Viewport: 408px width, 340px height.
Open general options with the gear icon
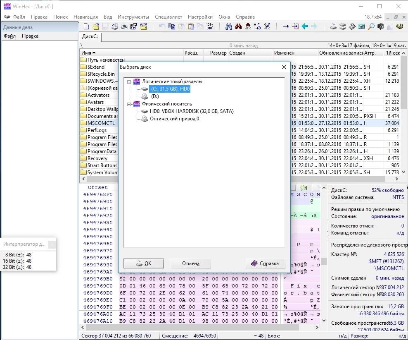400,26
